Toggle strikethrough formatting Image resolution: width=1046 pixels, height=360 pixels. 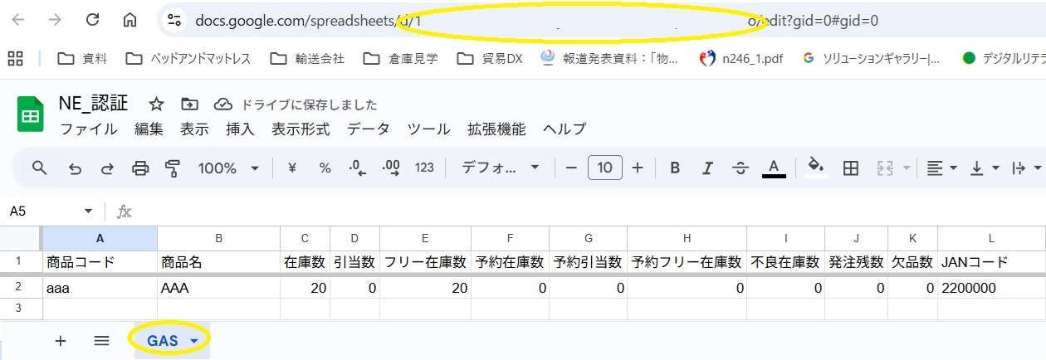click(x=741, y=168)
